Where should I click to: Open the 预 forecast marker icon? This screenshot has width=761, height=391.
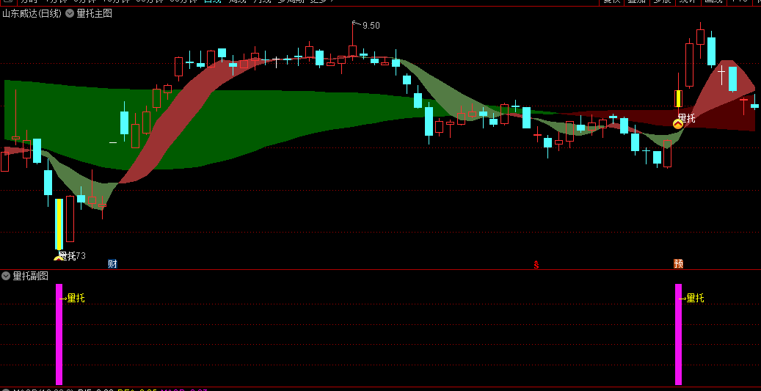coord(679,264)
